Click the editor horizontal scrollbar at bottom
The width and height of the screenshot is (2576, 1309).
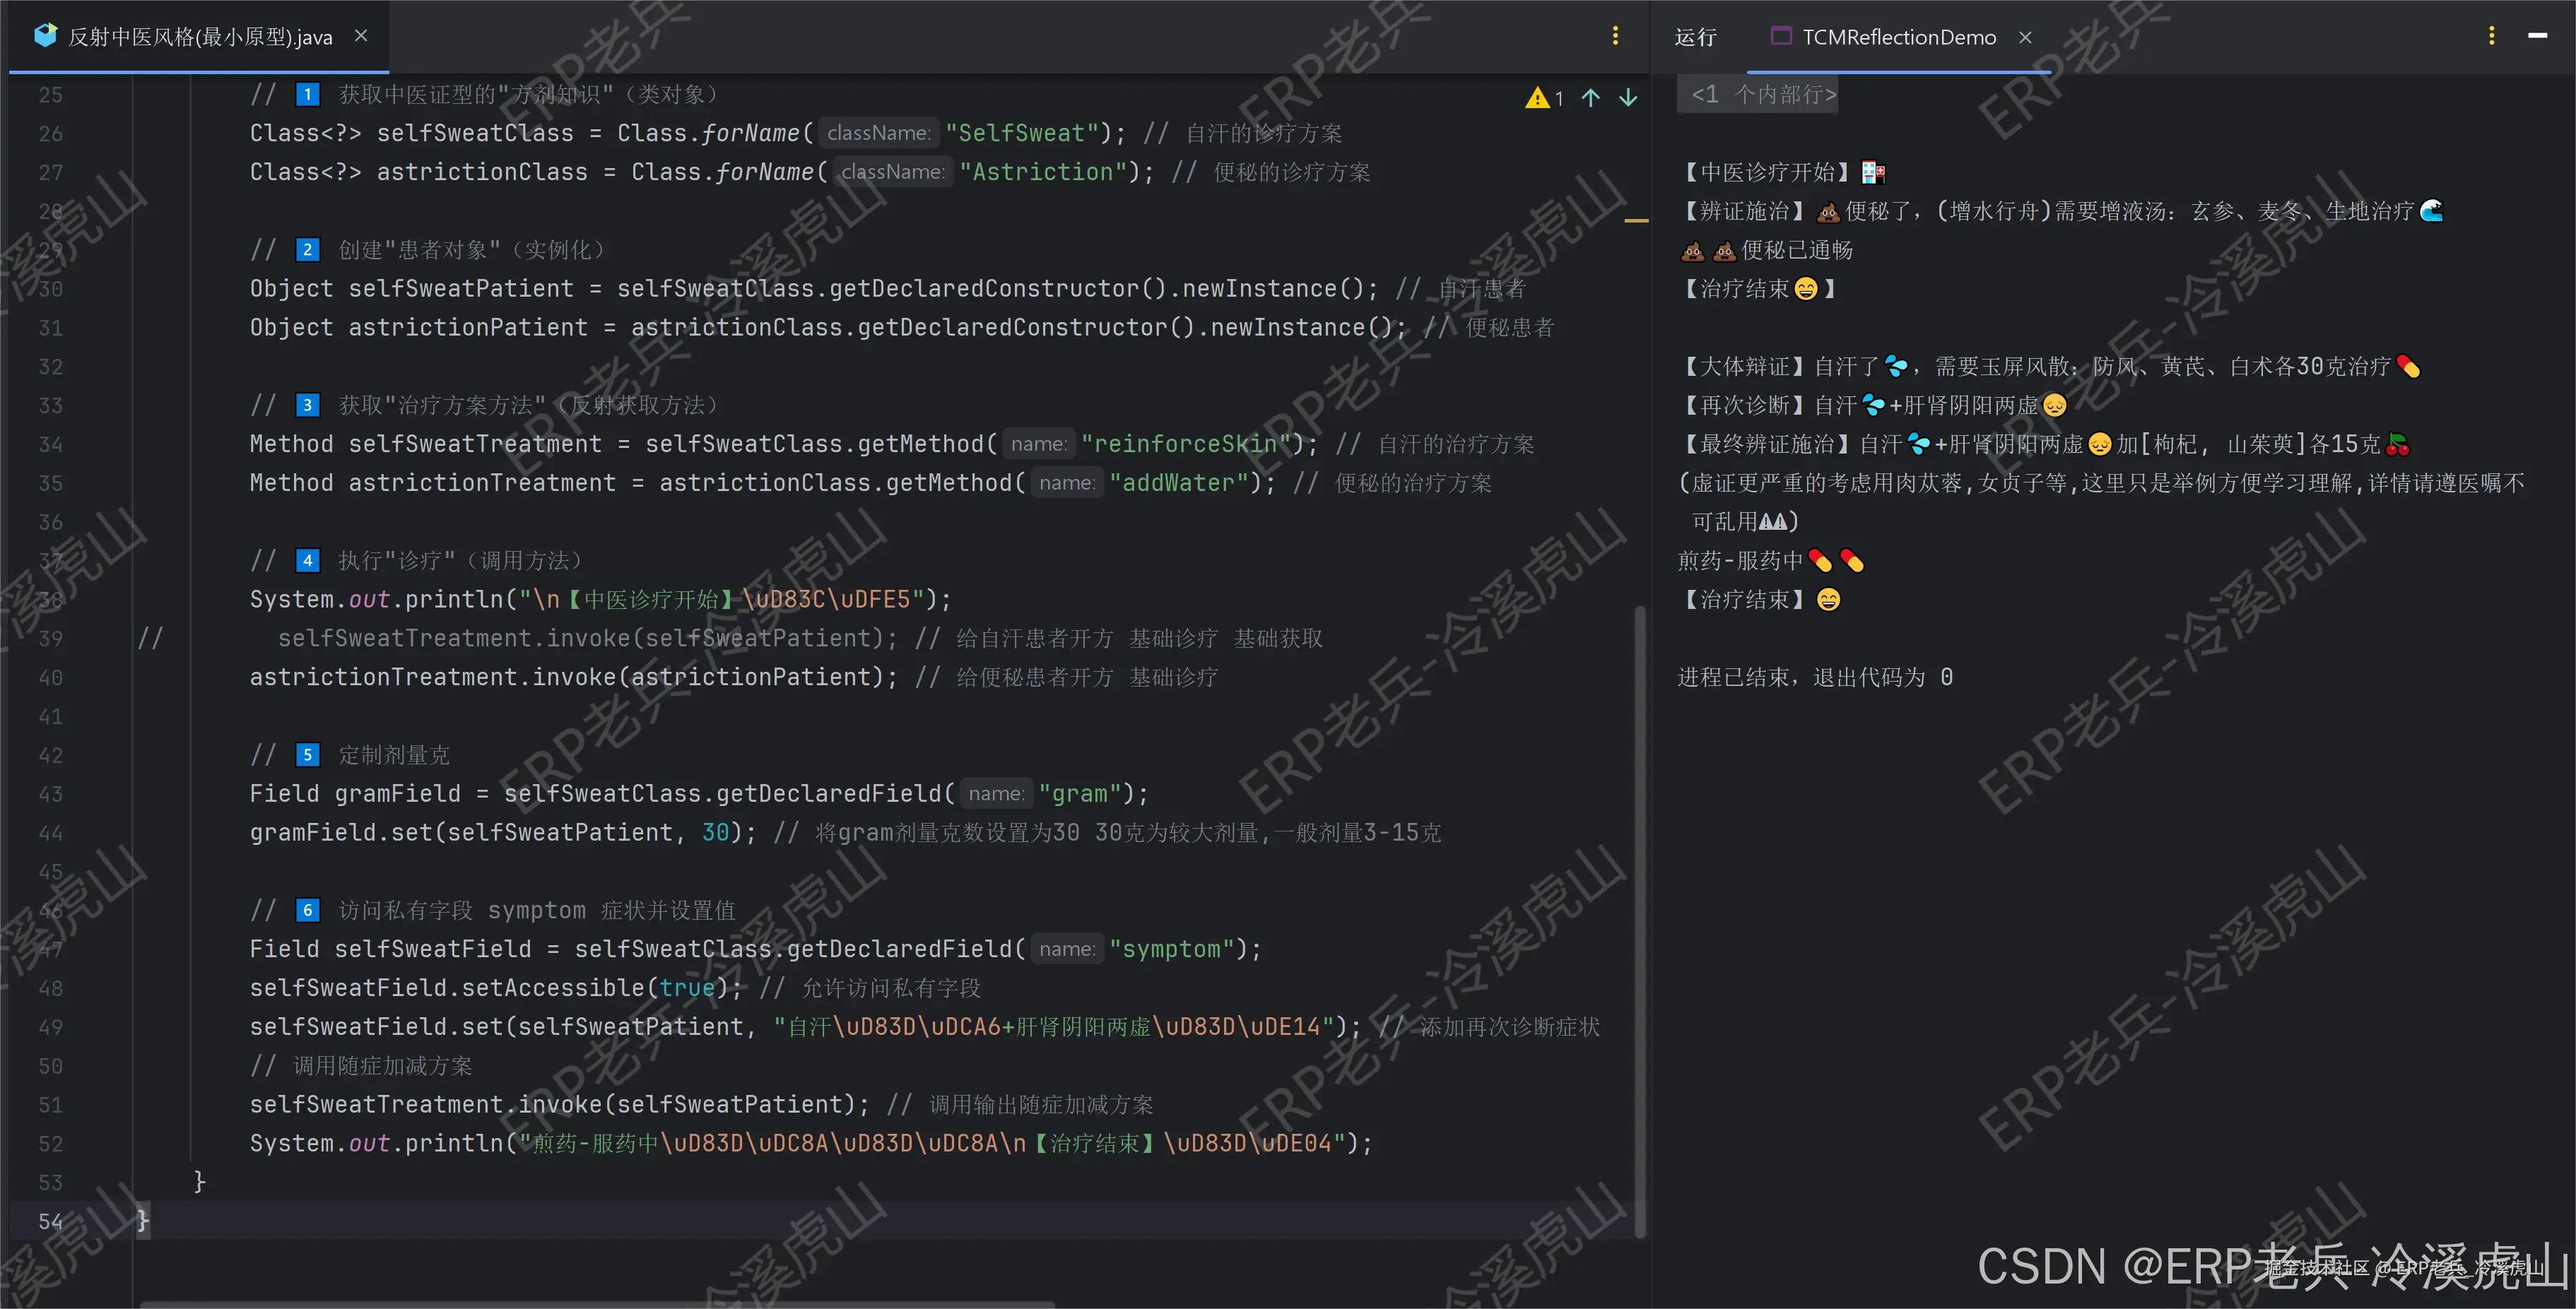point(597,1304)
